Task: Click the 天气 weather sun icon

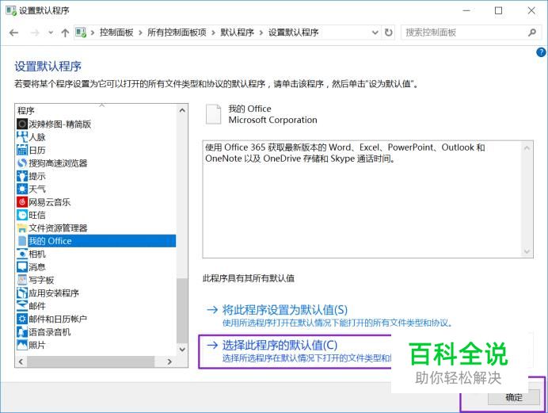Action: click(x=22, y=189)
